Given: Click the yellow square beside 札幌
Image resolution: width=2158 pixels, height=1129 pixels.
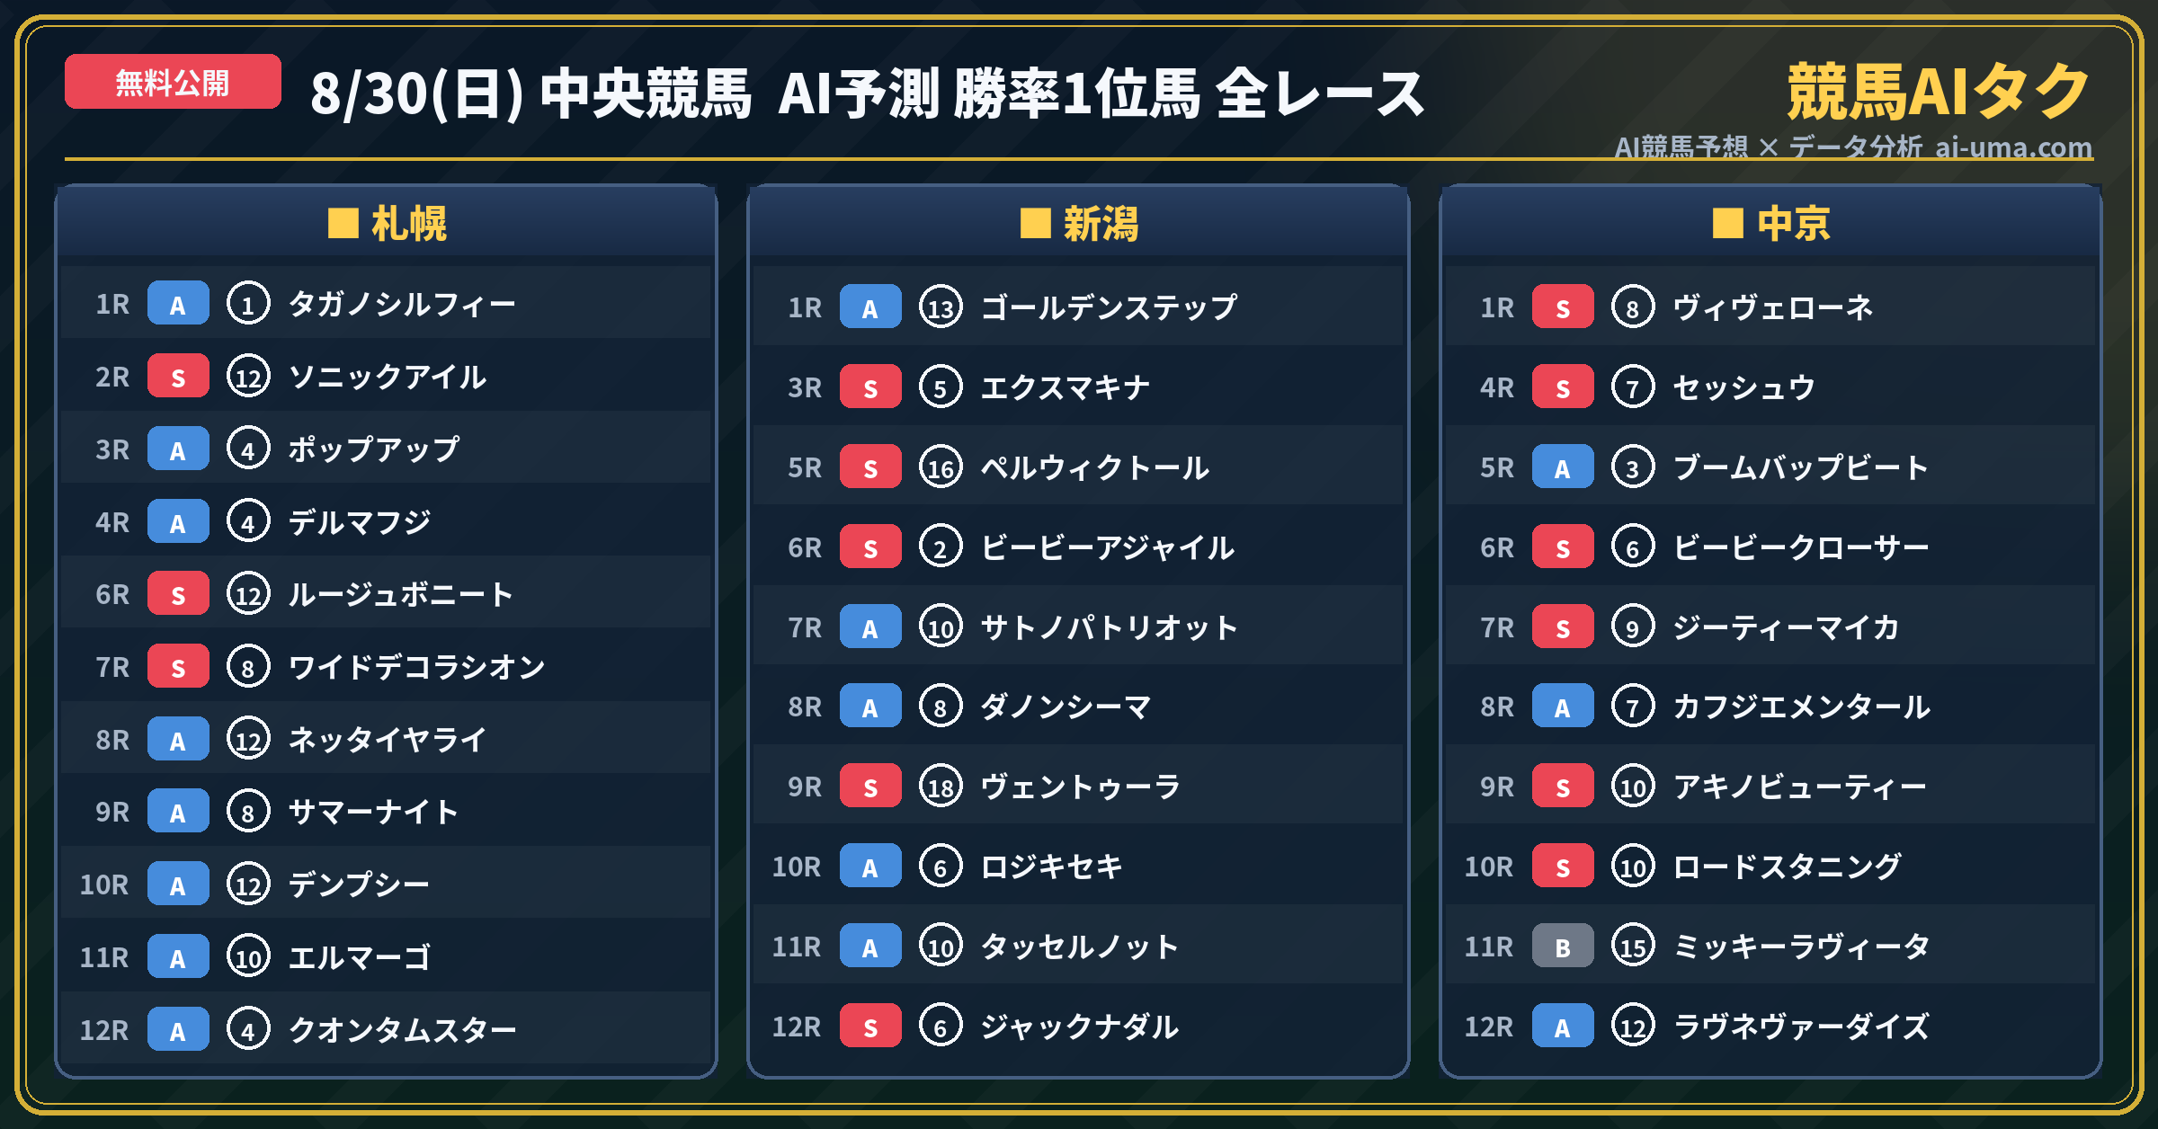Looking at the screenshot, I should (343, 223).
